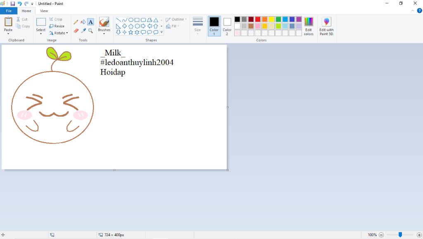423x239 pixels.
Task: Choose the Triangle shape
Action: click(x=156, y=20)
